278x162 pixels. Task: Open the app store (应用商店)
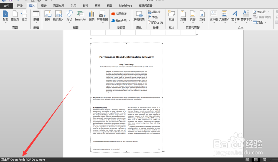point(119,14)
